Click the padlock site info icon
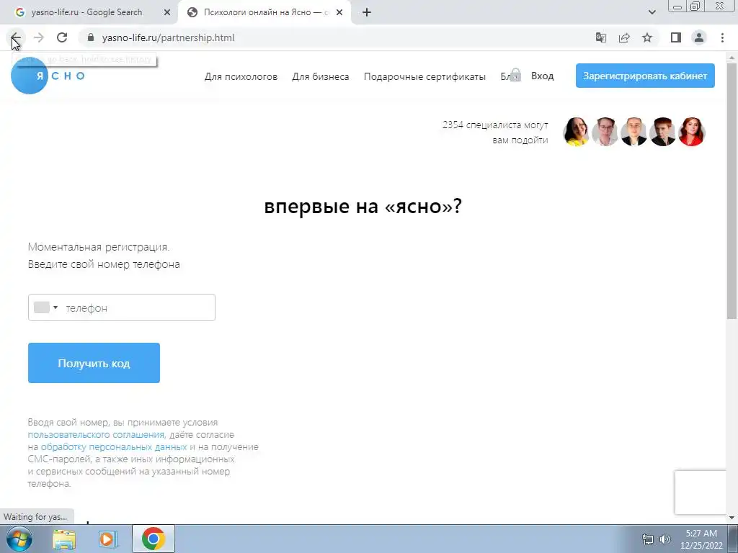The image size is (738, 553). [x=92, y=37]
